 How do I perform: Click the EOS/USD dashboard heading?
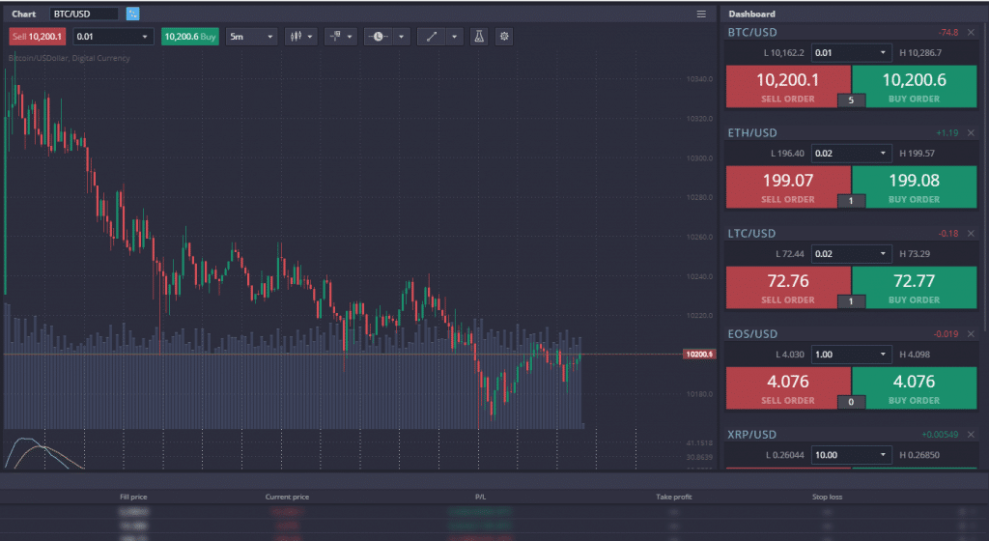[x=752, y=334]
